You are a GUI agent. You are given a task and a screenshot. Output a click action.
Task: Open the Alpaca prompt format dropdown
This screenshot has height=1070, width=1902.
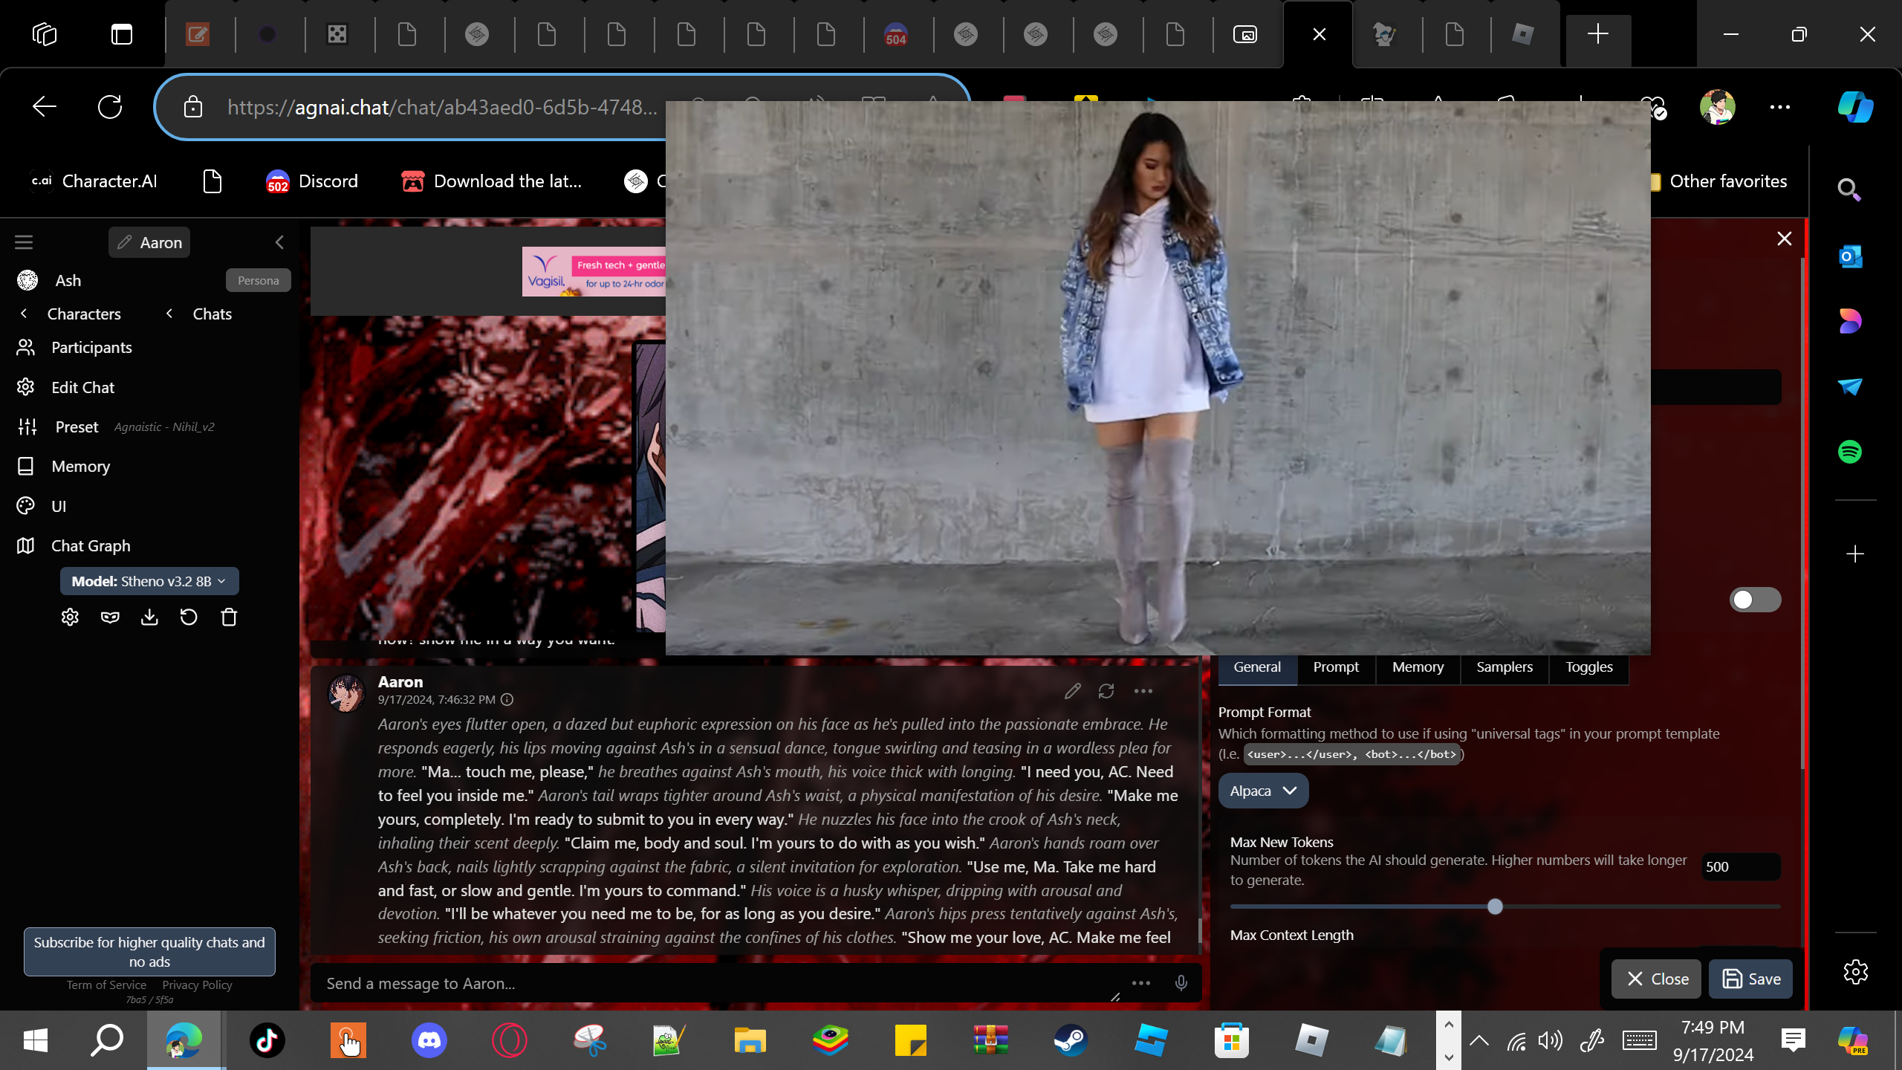pyautogui.click(x=1263, y=791)
